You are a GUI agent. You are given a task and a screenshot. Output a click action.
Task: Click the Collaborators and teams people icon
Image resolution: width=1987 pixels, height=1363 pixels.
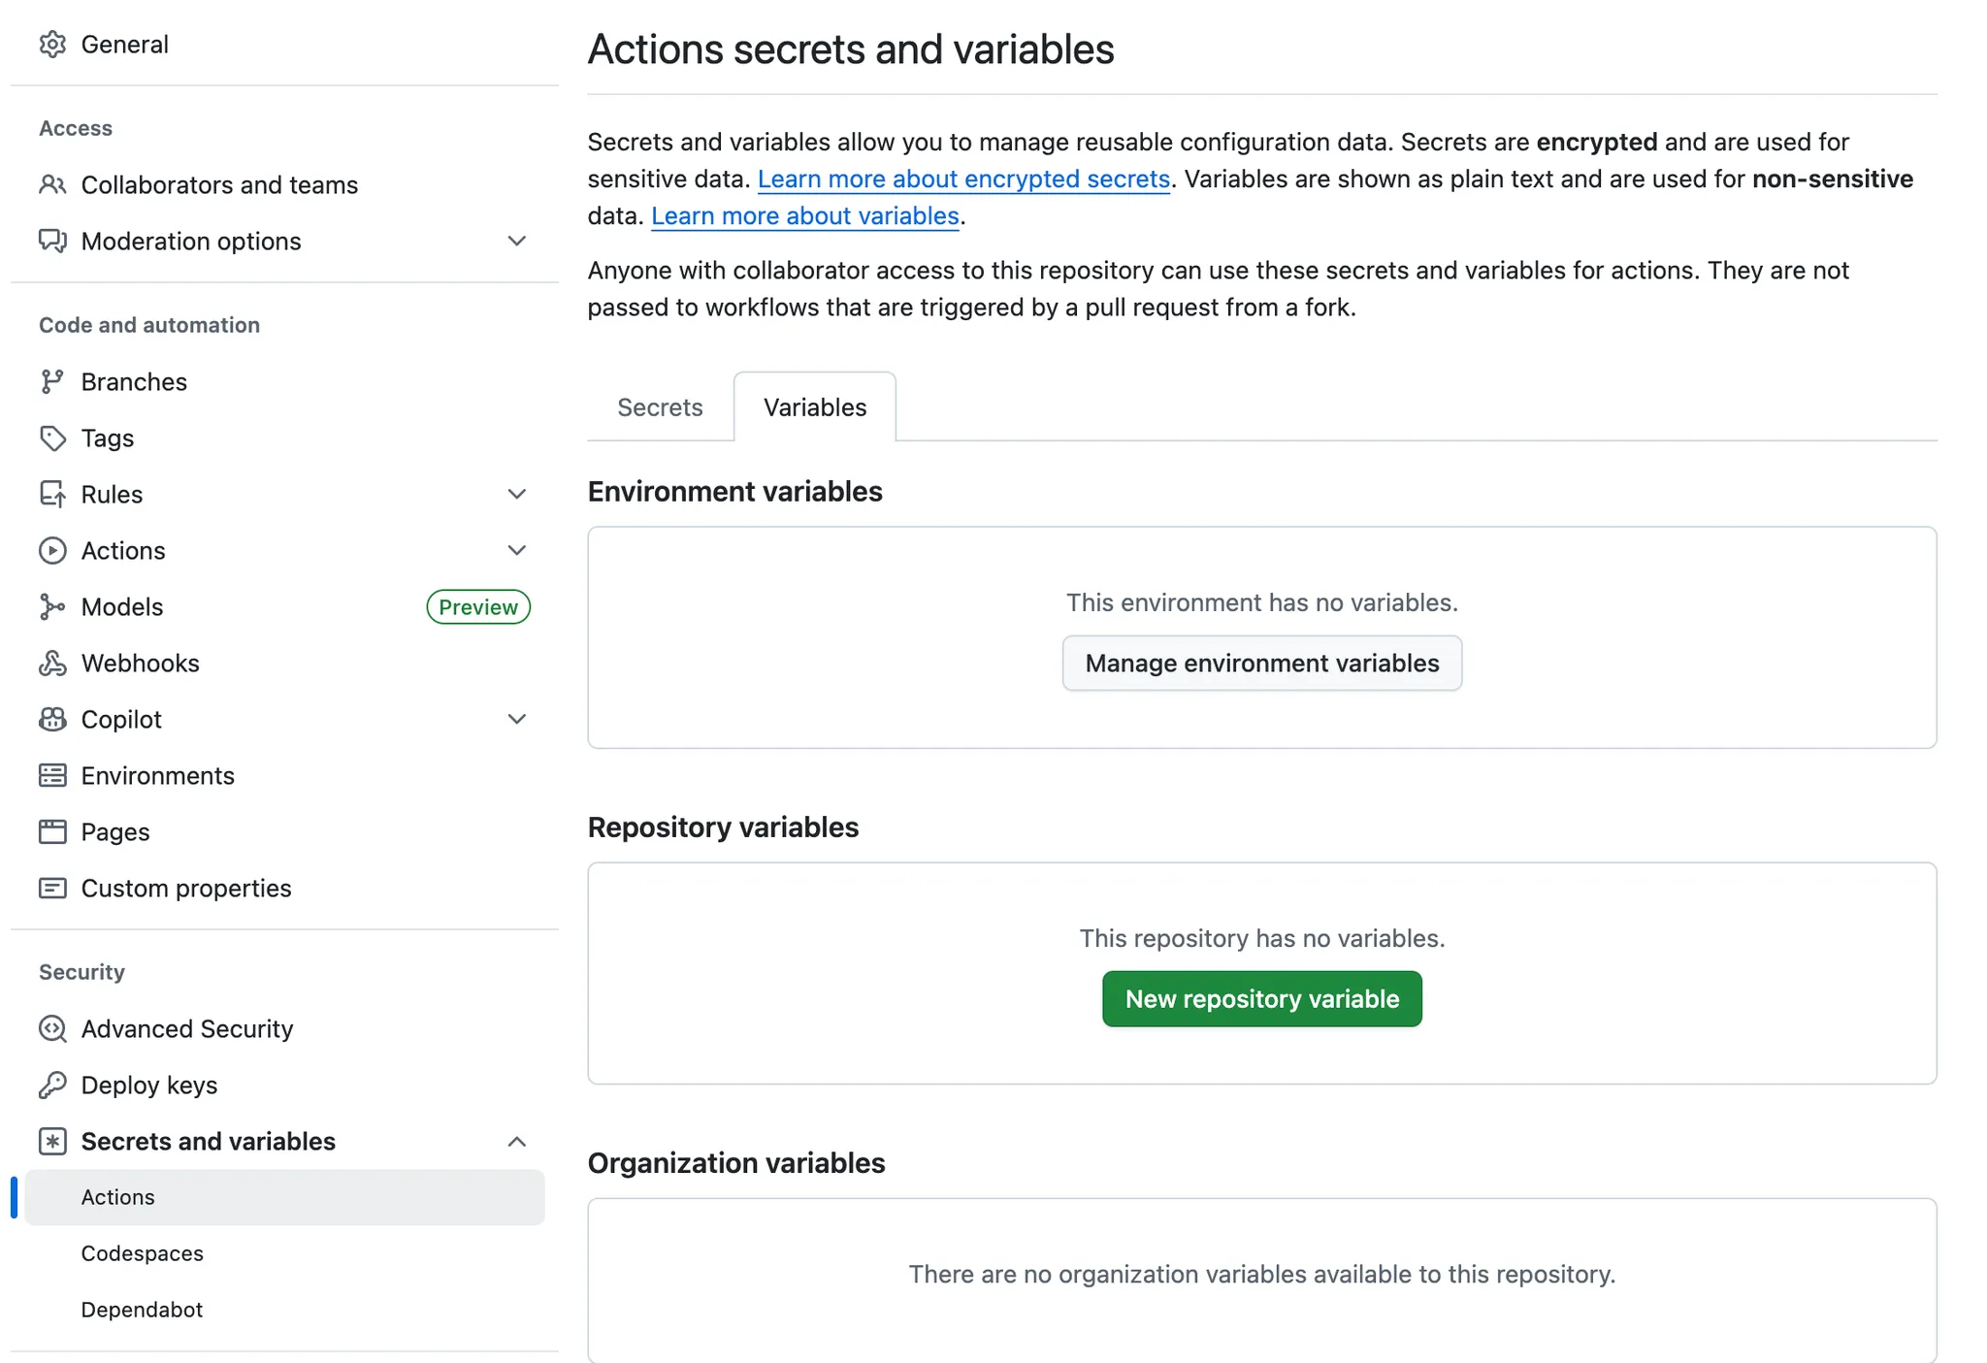pyautogui.click(x=52, y=185)
